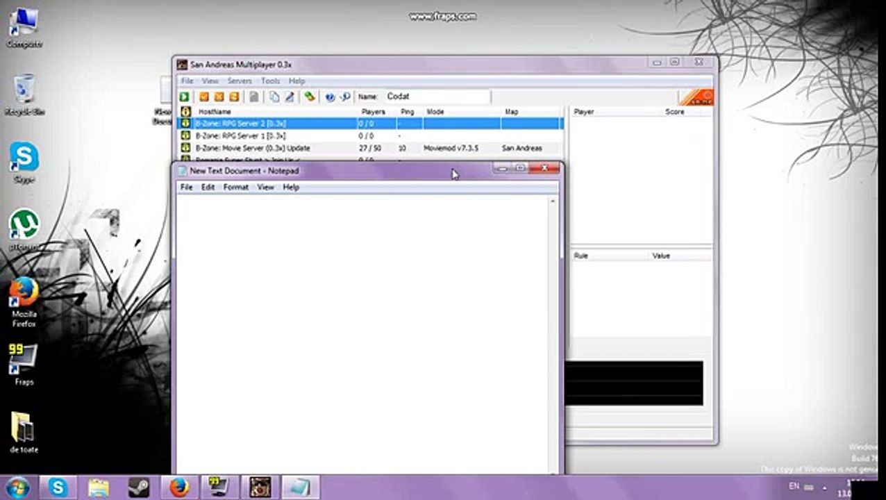Click the Map column header
886x500 pixels.
coord(530,111)
